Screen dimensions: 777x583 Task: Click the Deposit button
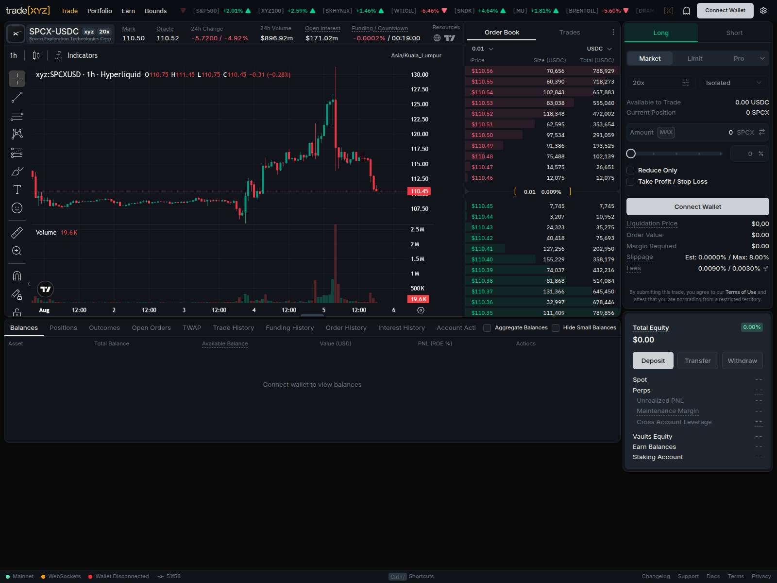pos(653,360)
